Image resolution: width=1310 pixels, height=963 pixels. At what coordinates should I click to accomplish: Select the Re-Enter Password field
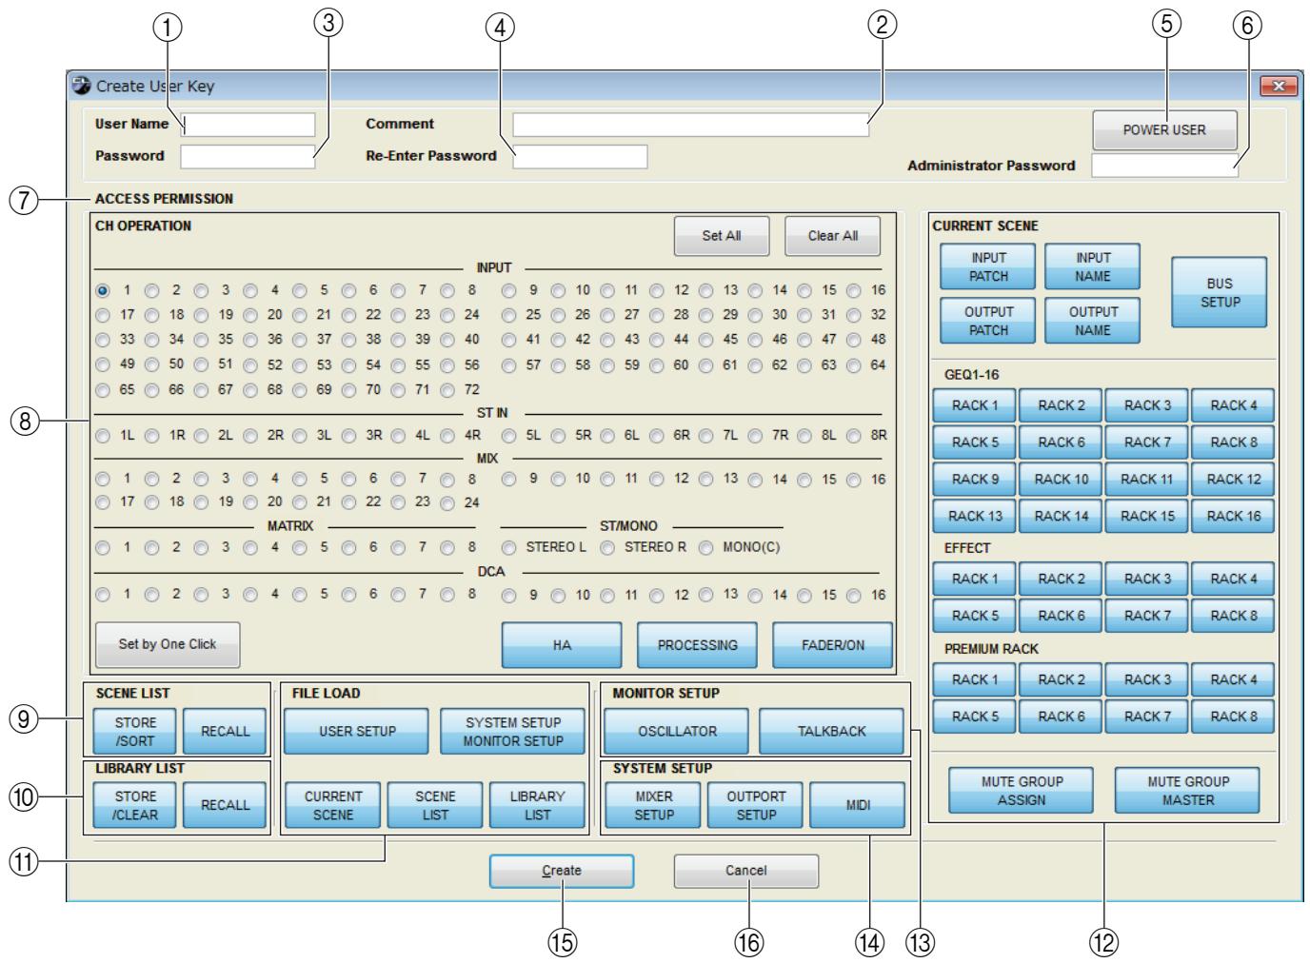[580, 156]
